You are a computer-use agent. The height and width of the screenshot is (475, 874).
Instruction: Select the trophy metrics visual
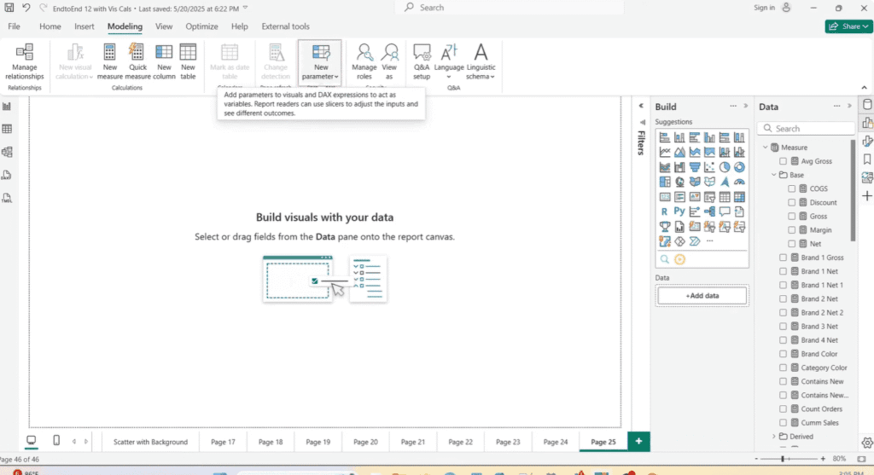coord(664,227)
